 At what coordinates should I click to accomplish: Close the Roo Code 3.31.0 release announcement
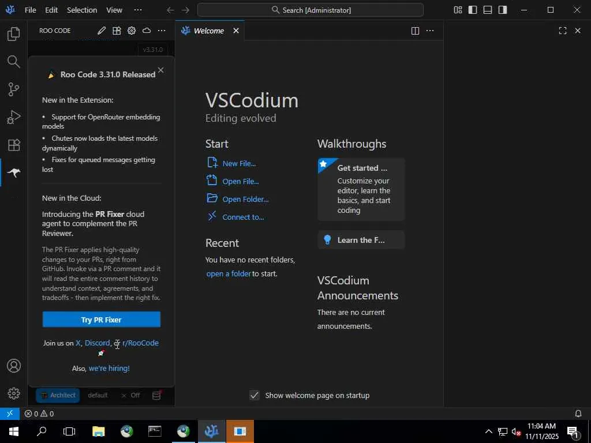click(161, 70)
